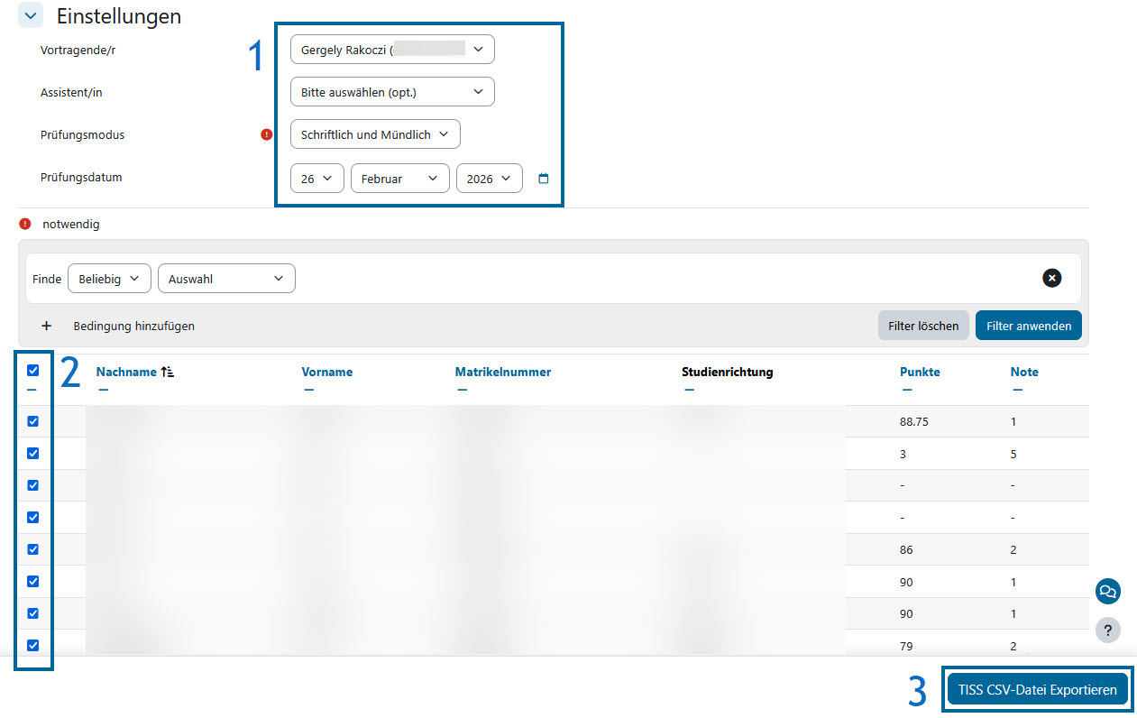Open the chat feedback icon on the right
1137x718 pixels.
point(1108,591)
